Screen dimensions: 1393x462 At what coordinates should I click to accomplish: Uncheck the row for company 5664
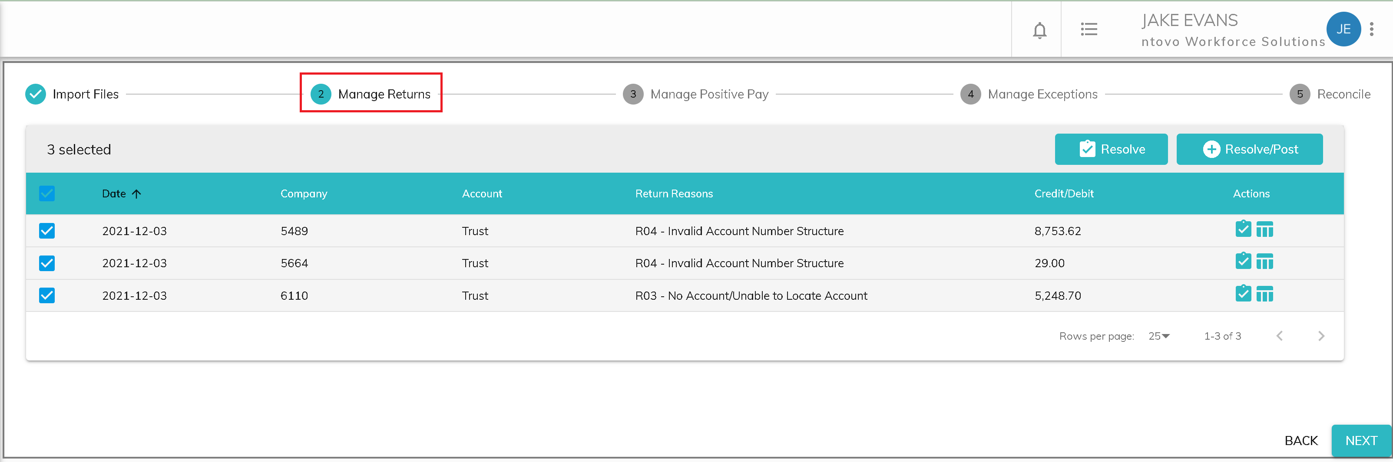(x=47, y=263)
